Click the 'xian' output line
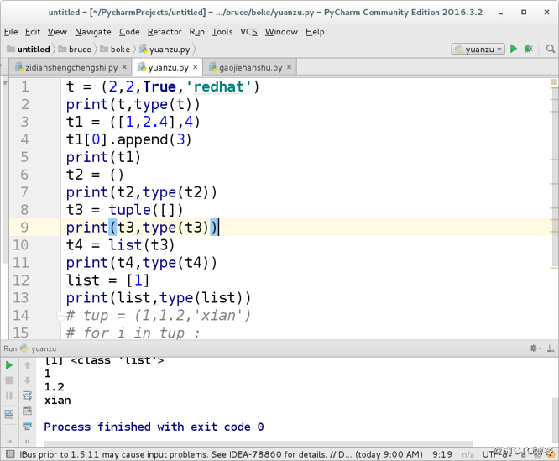Image resolution: width=559 pixels, height=461 pixels. point(57,400)
